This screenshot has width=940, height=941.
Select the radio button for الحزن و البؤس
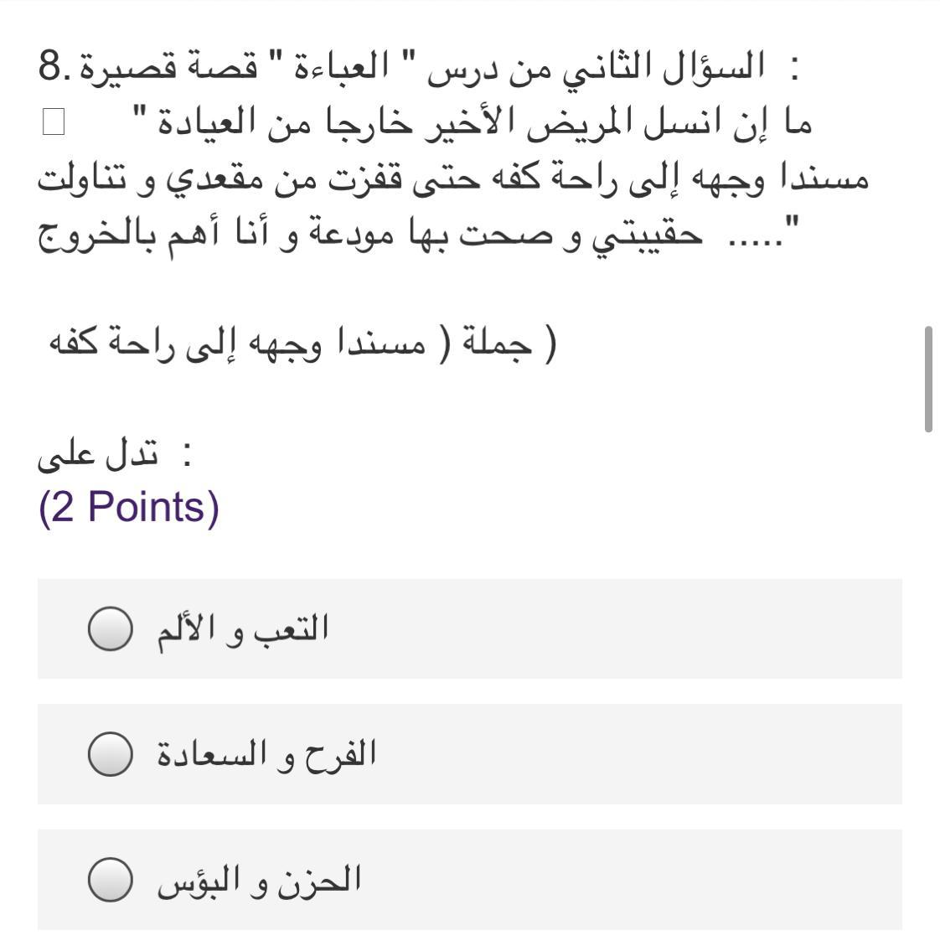click(110, 880)
